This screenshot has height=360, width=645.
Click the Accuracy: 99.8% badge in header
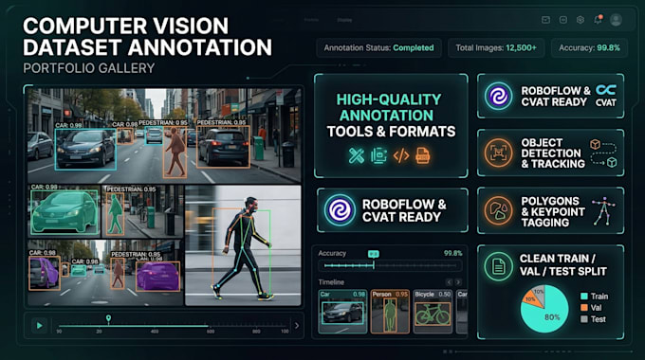click(x=589, y=48)
